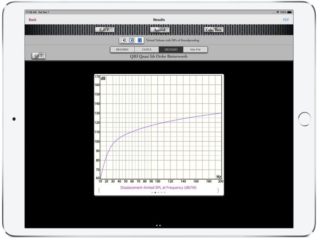
Task: Go to next graph with right chevron
Action: click(x=218, y=190)
